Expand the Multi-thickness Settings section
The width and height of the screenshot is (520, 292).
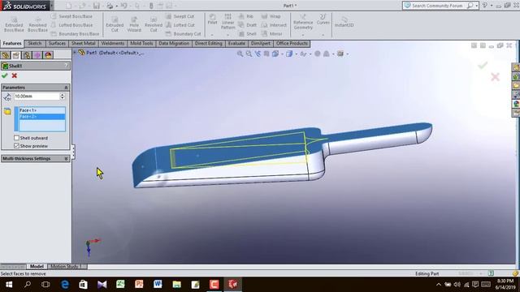[66, 159]
